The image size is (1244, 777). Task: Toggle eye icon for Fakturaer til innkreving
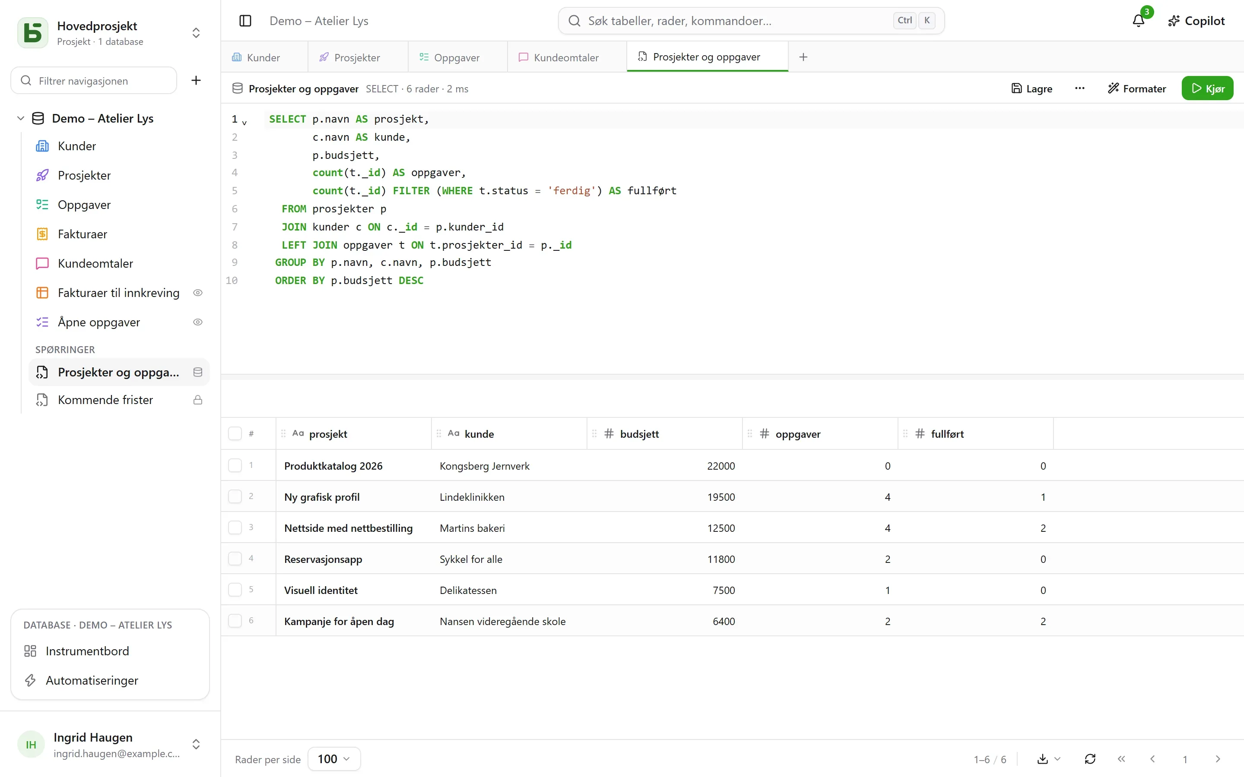(x=197, y=293)
